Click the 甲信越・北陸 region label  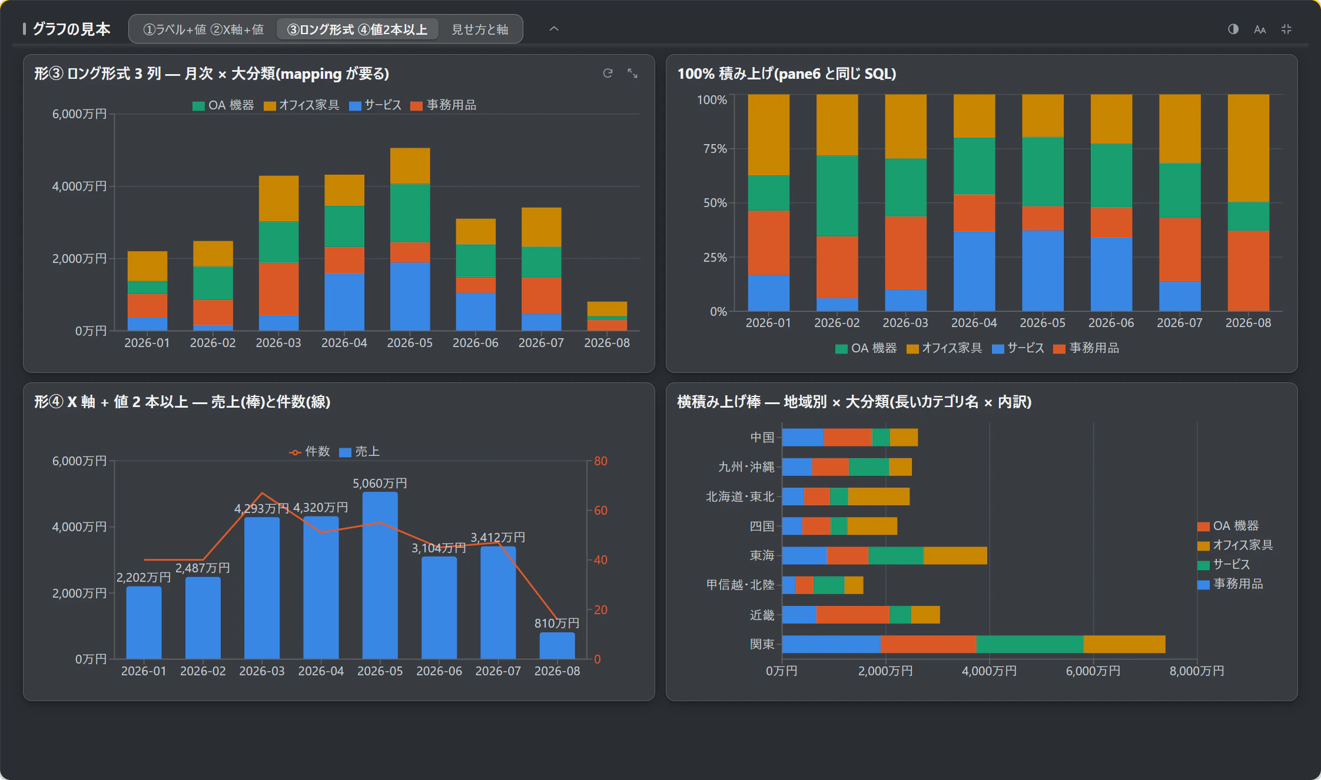[741, 585]
